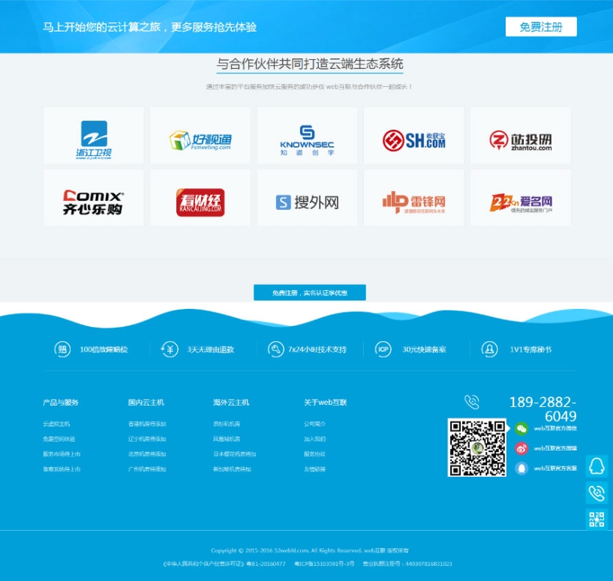Screen dimensions: 613x581
Task: Click floating phone call sidebar icon
Action: tap(596, 493)
